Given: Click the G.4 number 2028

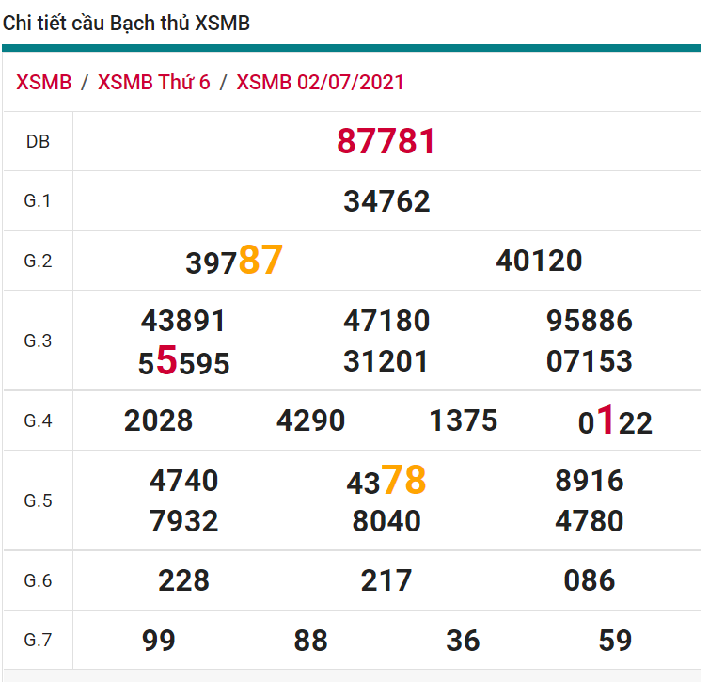Looking at the screenshot, I should [158, 420].
